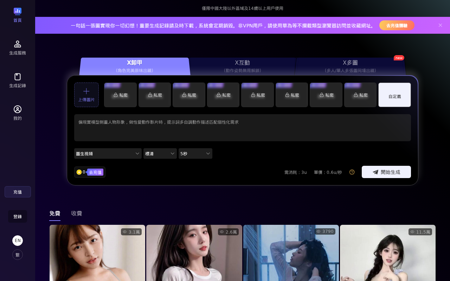Open the gallery thumbnail with 3790 views
This screenshot has width=450, height=281.
click(x=291, y=253)
